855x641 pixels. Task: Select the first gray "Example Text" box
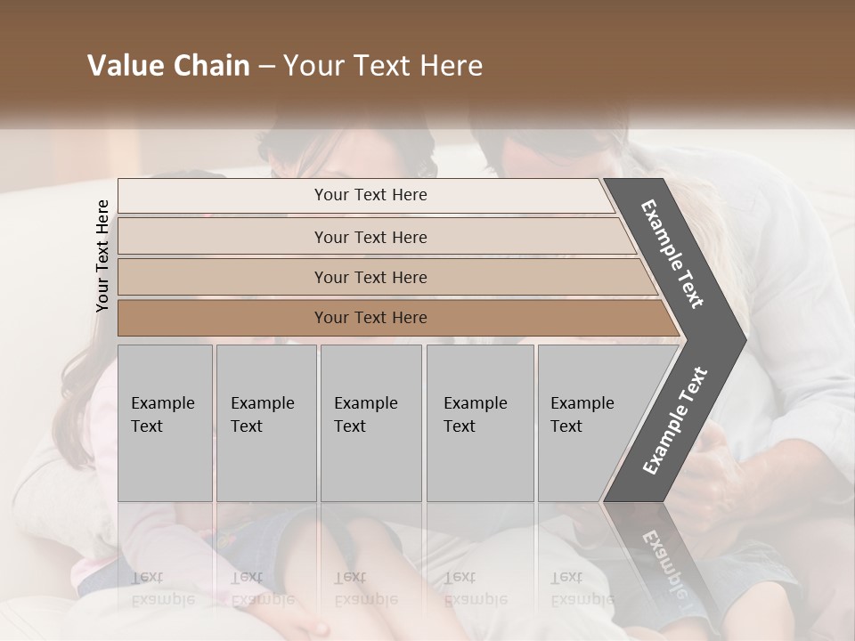point(165,423)
